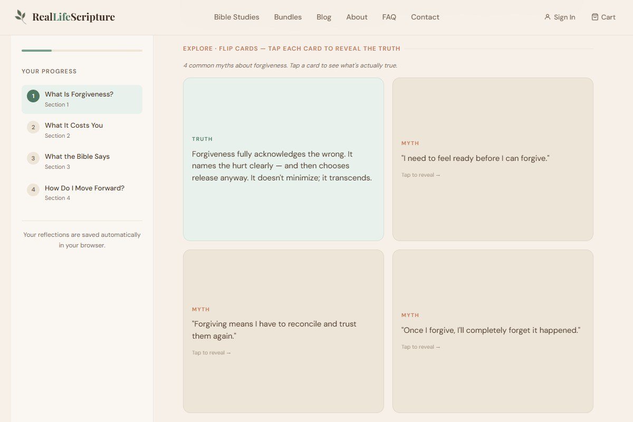The height and width of the screenshot is (422, 633).
Task: Click "Tap to reveal" under the reconcile myth
Action: [x=212, y=353]
